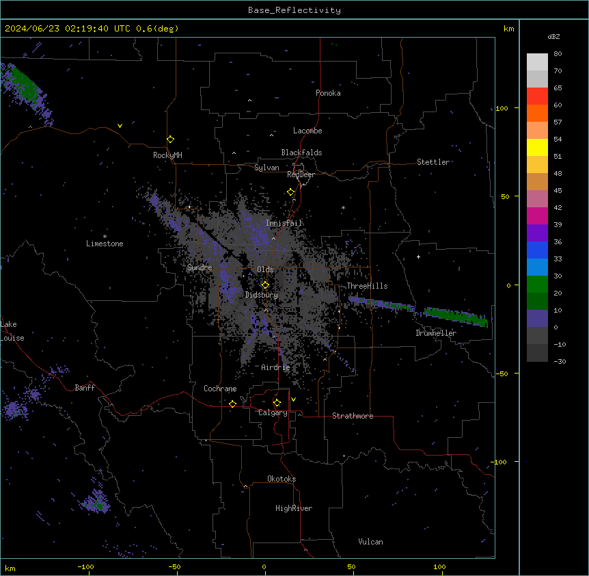Select the asterisk marker above Limestone
The width and height of the screenshot is (589, 576).
tap(105, 237)
